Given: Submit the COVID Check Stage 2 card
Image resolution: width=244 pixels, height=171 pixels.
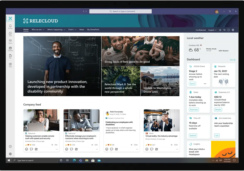Looking at the screenshot, I should click(x=192, y=84).
